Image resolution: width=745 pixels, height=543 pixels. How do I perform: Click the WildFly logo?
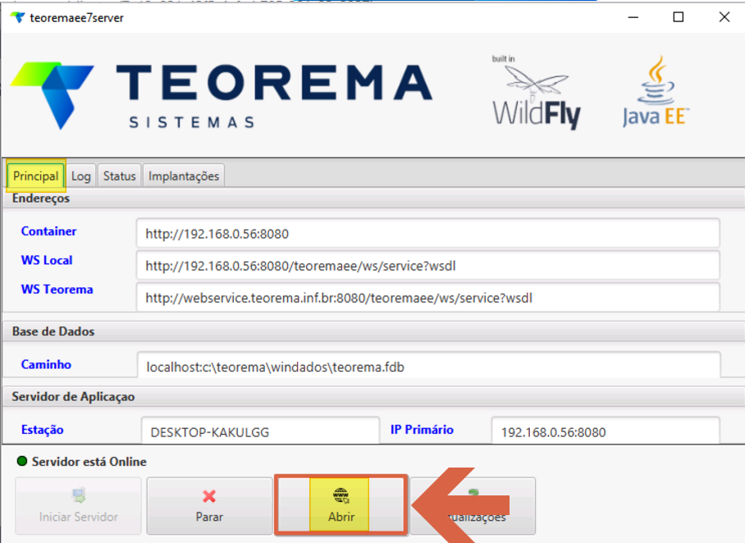[536, 93]
